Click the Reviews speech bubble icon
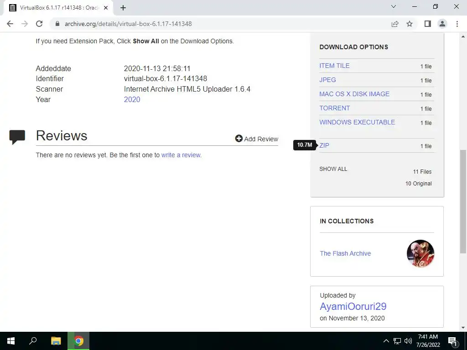Screen dimensions: 467x350 (x=17, y=137)
